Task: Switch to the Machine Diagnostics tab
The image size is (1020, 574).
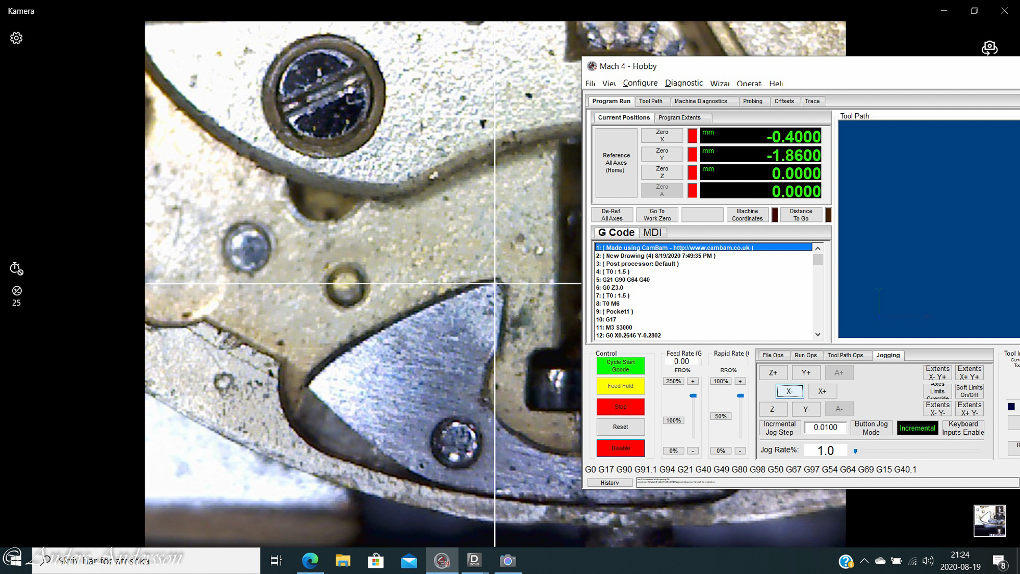Action: [x=701, y=101]
